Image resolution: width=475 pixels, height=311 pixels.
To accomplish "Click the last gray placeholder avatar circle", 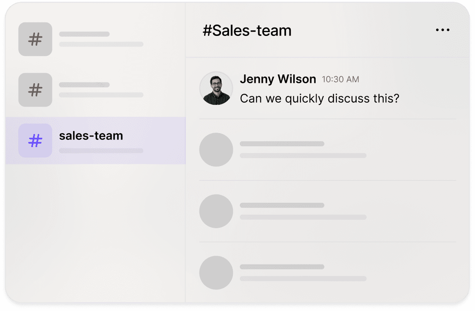I will click(x=216, y=273).
